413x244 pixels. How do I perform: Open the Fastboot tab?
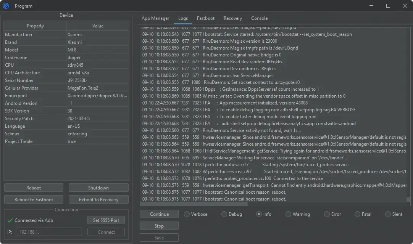[x=205, y=18]
